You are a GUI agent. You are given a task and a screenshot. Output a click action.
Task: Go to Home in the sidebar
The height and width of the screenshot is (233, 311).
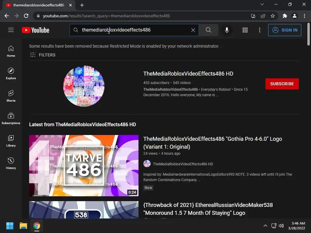[11, 51]
